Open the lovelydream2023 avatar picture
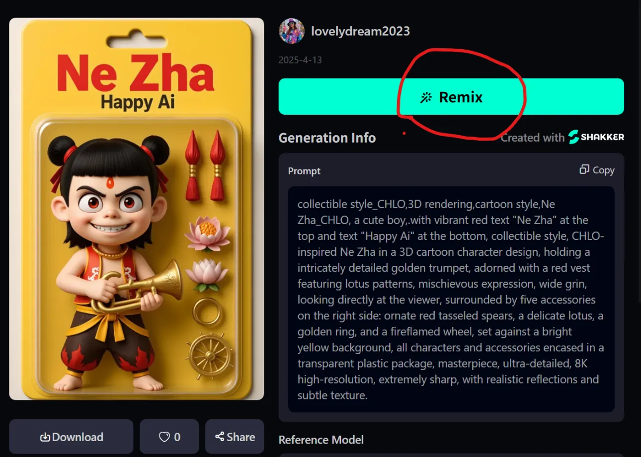 point(292,31)
